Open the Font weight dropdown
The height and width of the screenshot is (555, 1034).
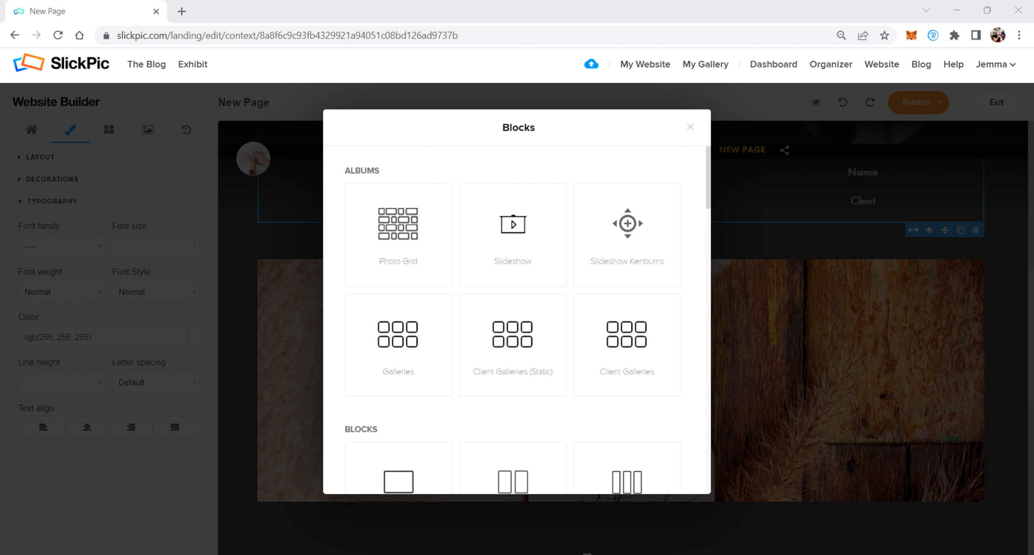coord(61,292)
